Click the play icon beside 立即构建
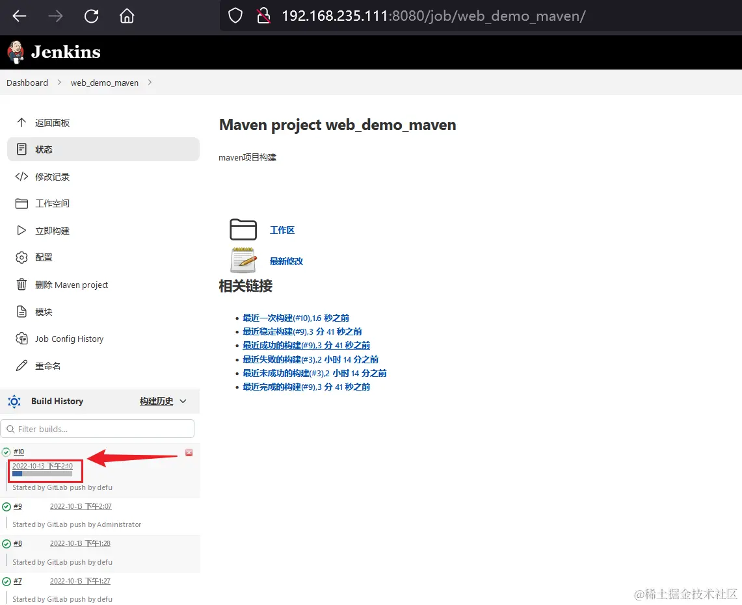Viewport: 742px width, 605px height. 21,230
